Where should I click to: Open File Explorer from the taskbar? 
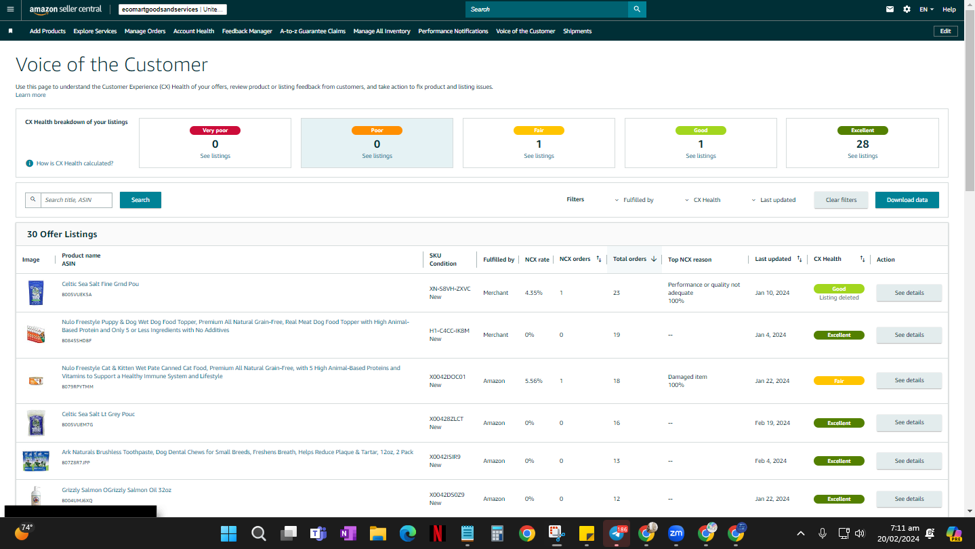(x=378, y=533)
